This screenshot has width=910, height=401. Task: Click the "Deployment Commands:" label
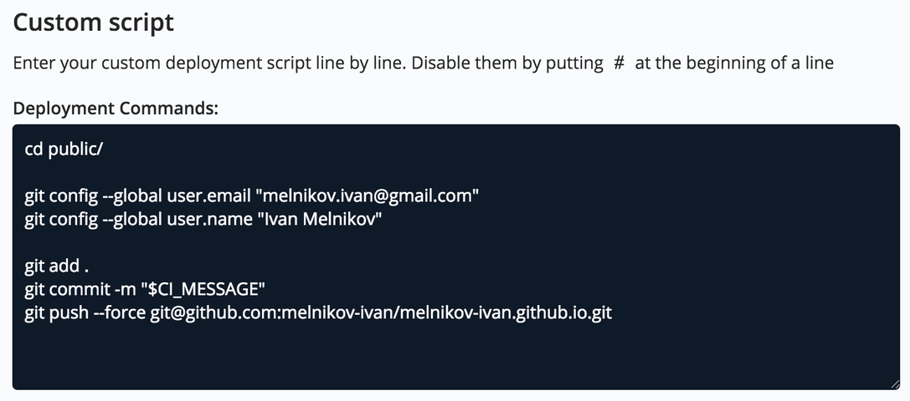click(116, 109)
